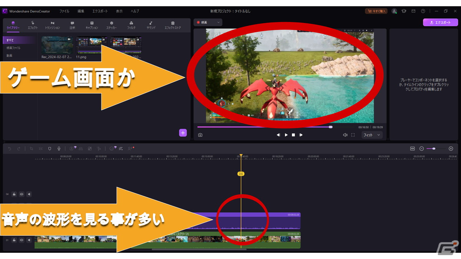This screenshot has width=461, height=259.
Task: Open the エフェクトストア effect store tab
Action: coord(172,25)
